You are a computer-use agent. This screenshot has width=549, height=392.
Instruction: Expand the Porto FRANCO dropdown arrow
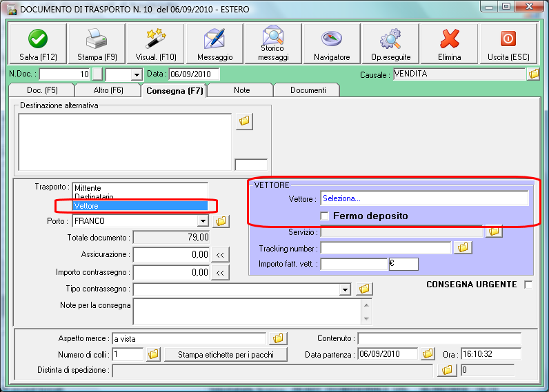coord(203,221)
